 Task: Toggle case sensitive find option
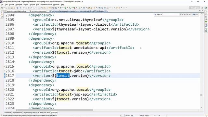(x=180, y=14)
